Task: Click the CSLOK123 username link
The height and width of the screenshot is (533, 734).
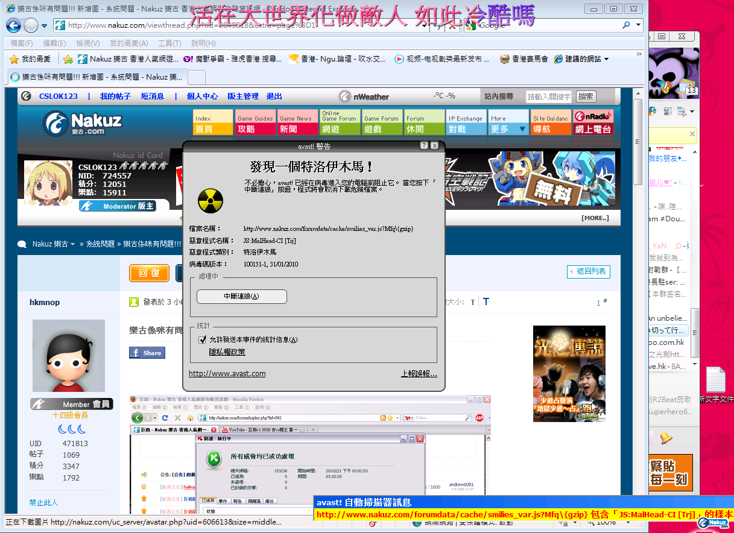Action: (x=59, y=96)
